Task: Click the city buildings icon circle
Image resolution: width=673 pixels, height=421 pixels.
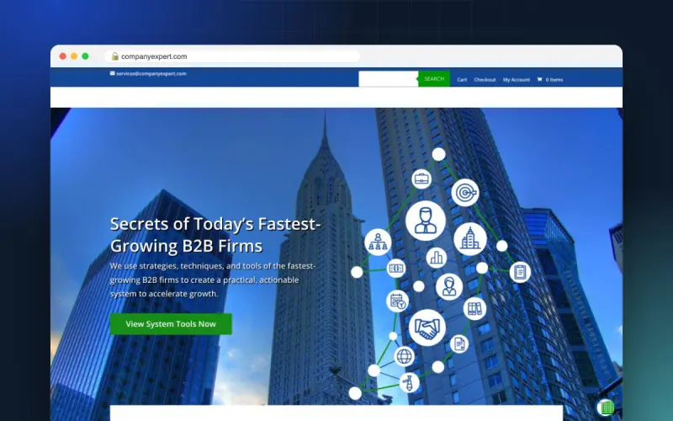Action: tap(470, 239)
